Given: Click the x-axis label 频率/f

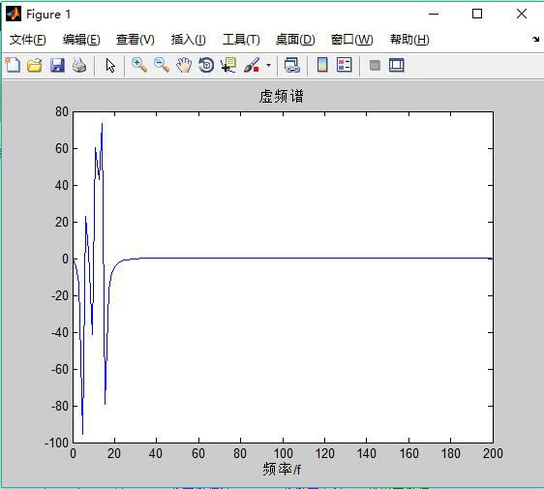Looking at the screenshot, I should click(x=282, y=470).
